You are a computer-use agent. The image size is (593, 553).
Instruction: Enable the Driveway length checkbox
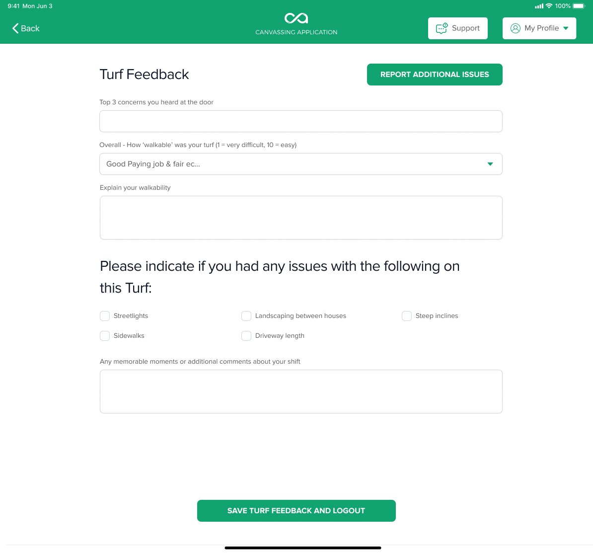click(246, 336)
